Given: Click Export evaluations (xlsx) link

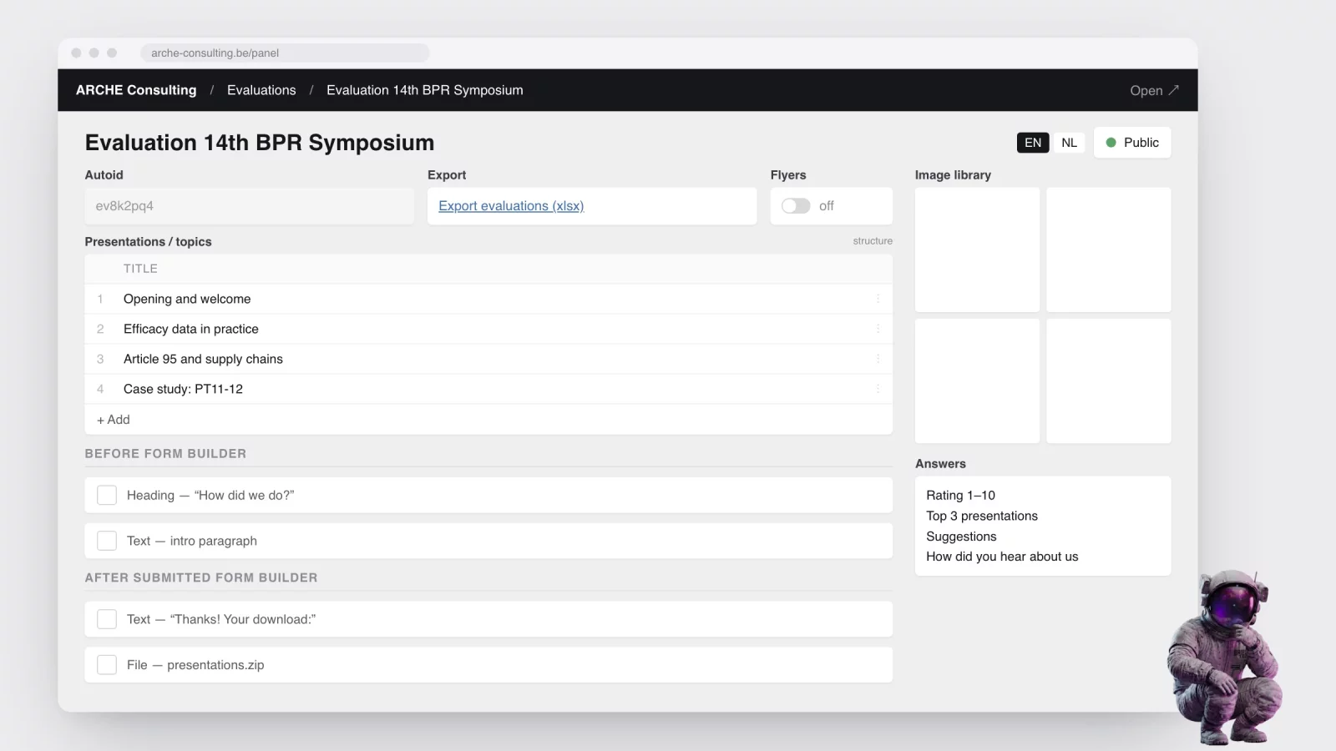Looking at the screenshot, I should [511, 206].
